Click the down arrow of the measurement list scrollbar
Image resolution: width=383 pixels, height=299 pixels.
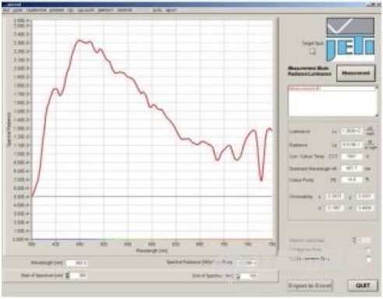click(x=377, y=115)
